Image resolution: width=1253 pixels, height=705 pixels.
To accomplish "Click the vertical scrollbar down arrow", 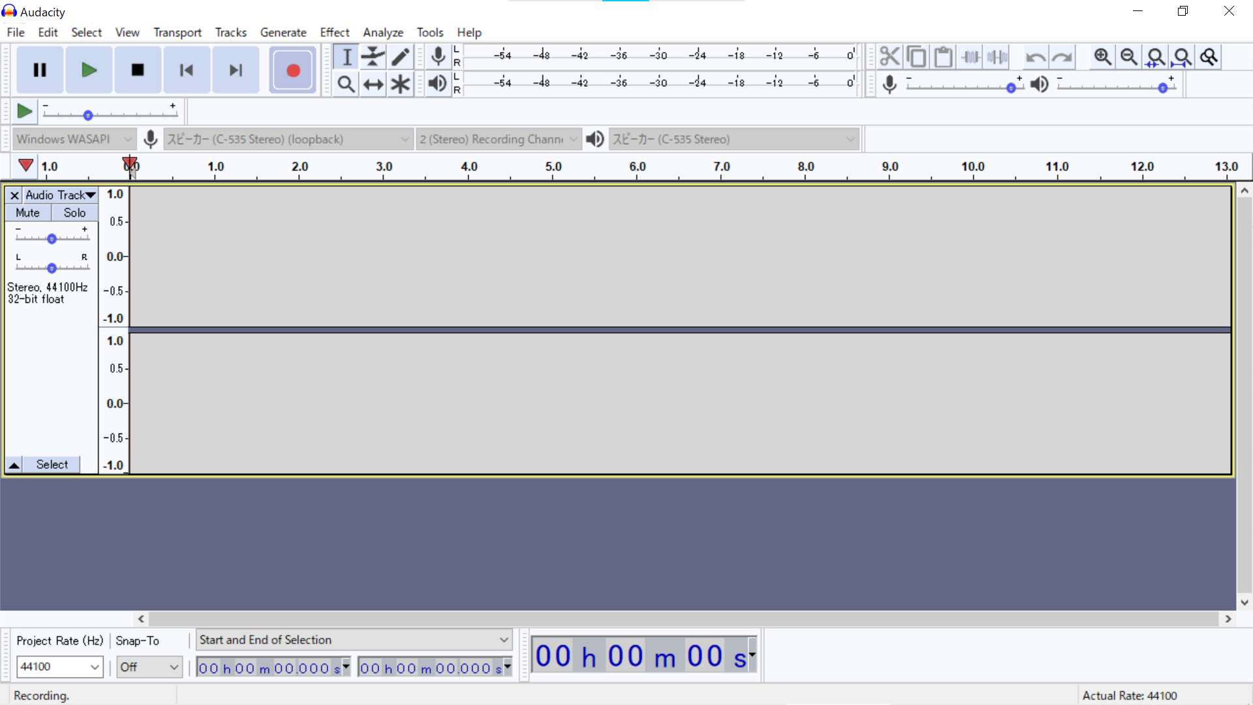I will point(1245,603).
